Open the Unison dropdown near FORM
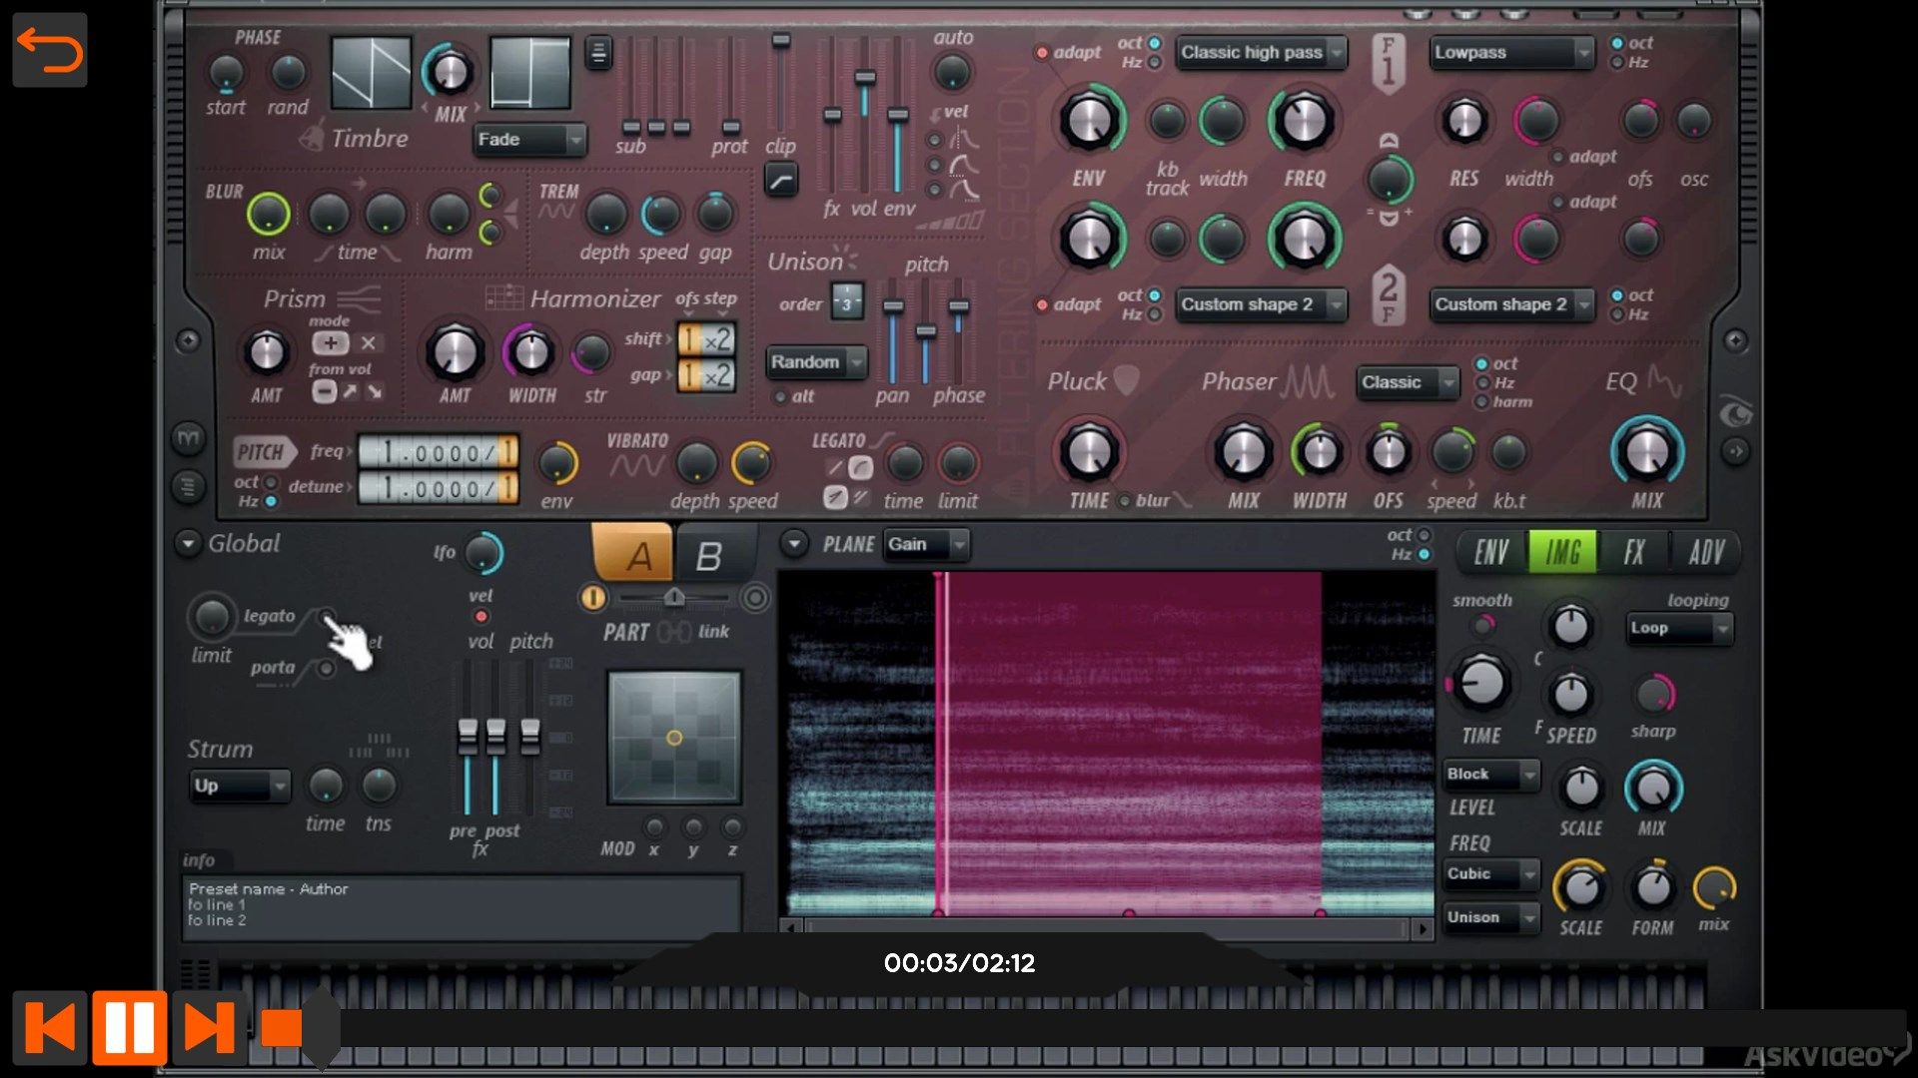Screen dimensions: 1918x1078 click(1491, 917)
